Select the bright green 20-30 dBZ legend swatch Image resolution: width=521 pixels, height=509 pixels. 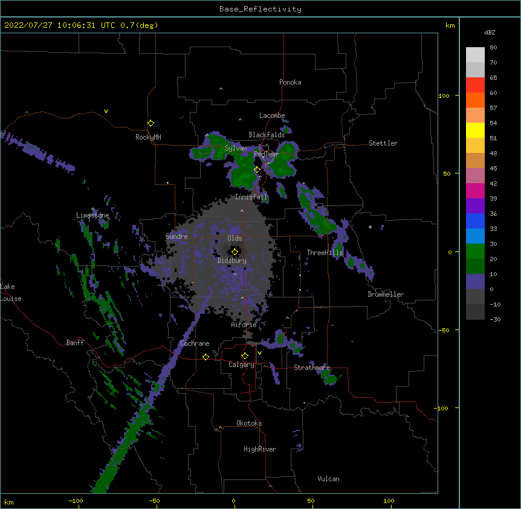(x=475, y=251)
